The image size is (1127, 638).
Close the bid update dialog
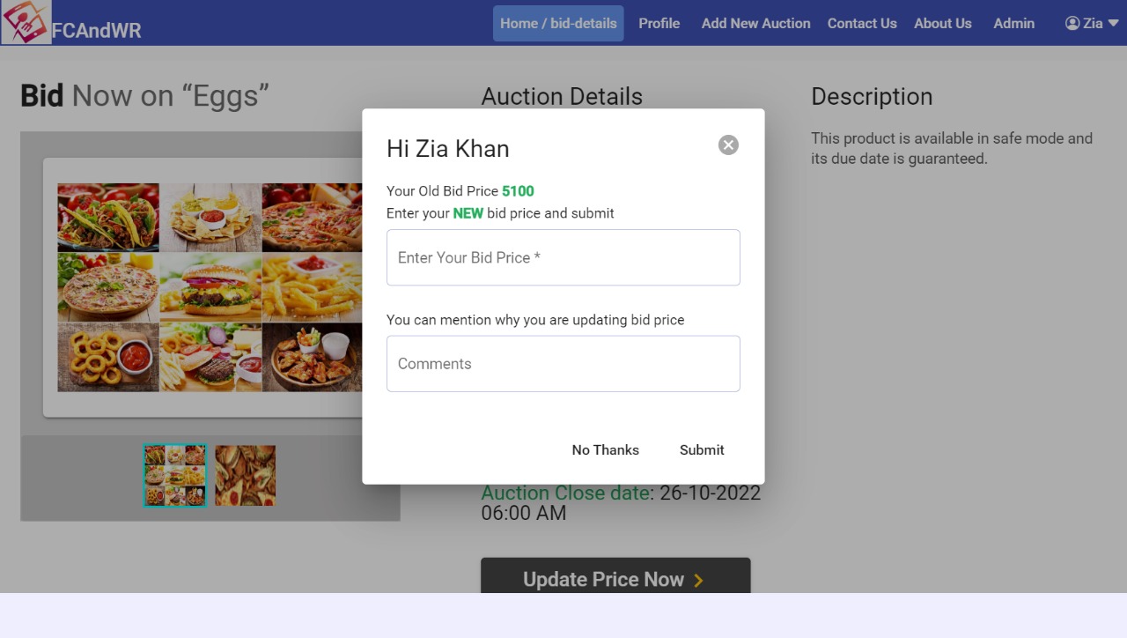point(728,145)
